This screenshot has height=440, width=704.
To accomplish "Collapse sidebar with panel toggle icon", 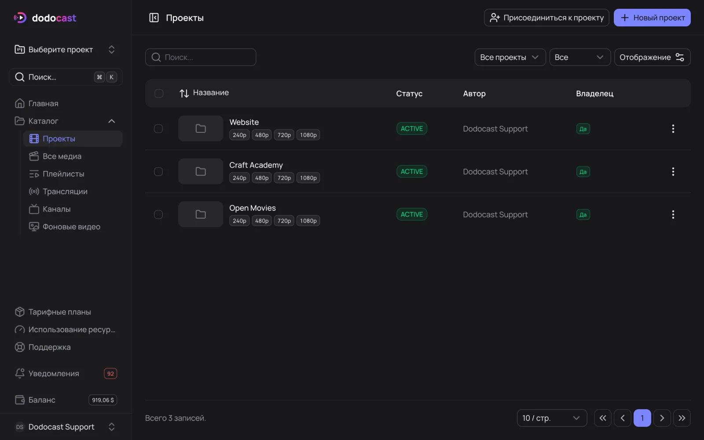I will 154,18.
